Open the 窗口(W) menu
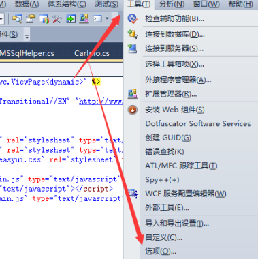Screen dimensions: 258x259 point(206,4)
